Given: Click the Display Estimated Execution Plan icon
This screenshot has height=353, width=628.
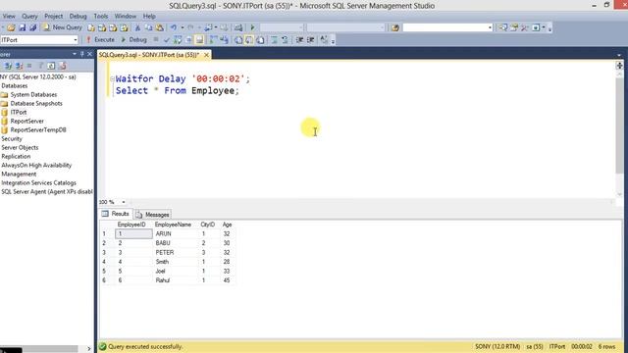Looking at the screenshot, I should (x=178, y=39).
